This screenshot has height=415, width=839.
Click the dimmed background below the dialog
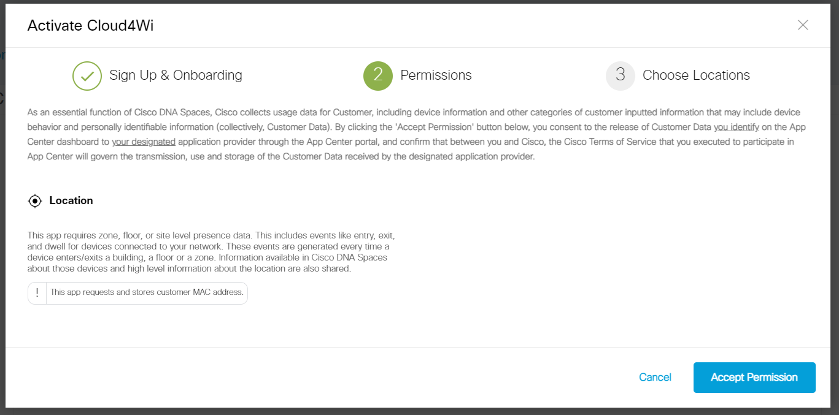click(419, 411)
